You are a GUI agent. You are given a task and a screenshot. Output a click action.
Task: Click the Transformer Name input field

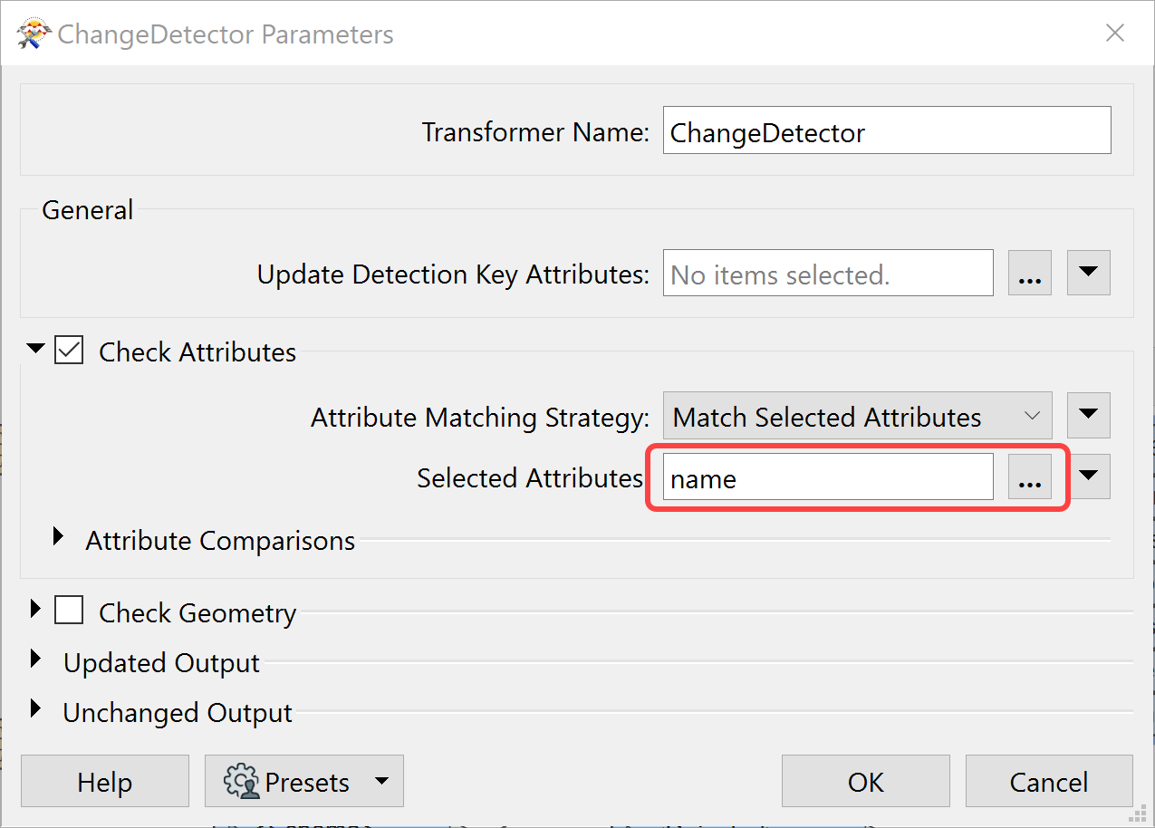[887, 130]
